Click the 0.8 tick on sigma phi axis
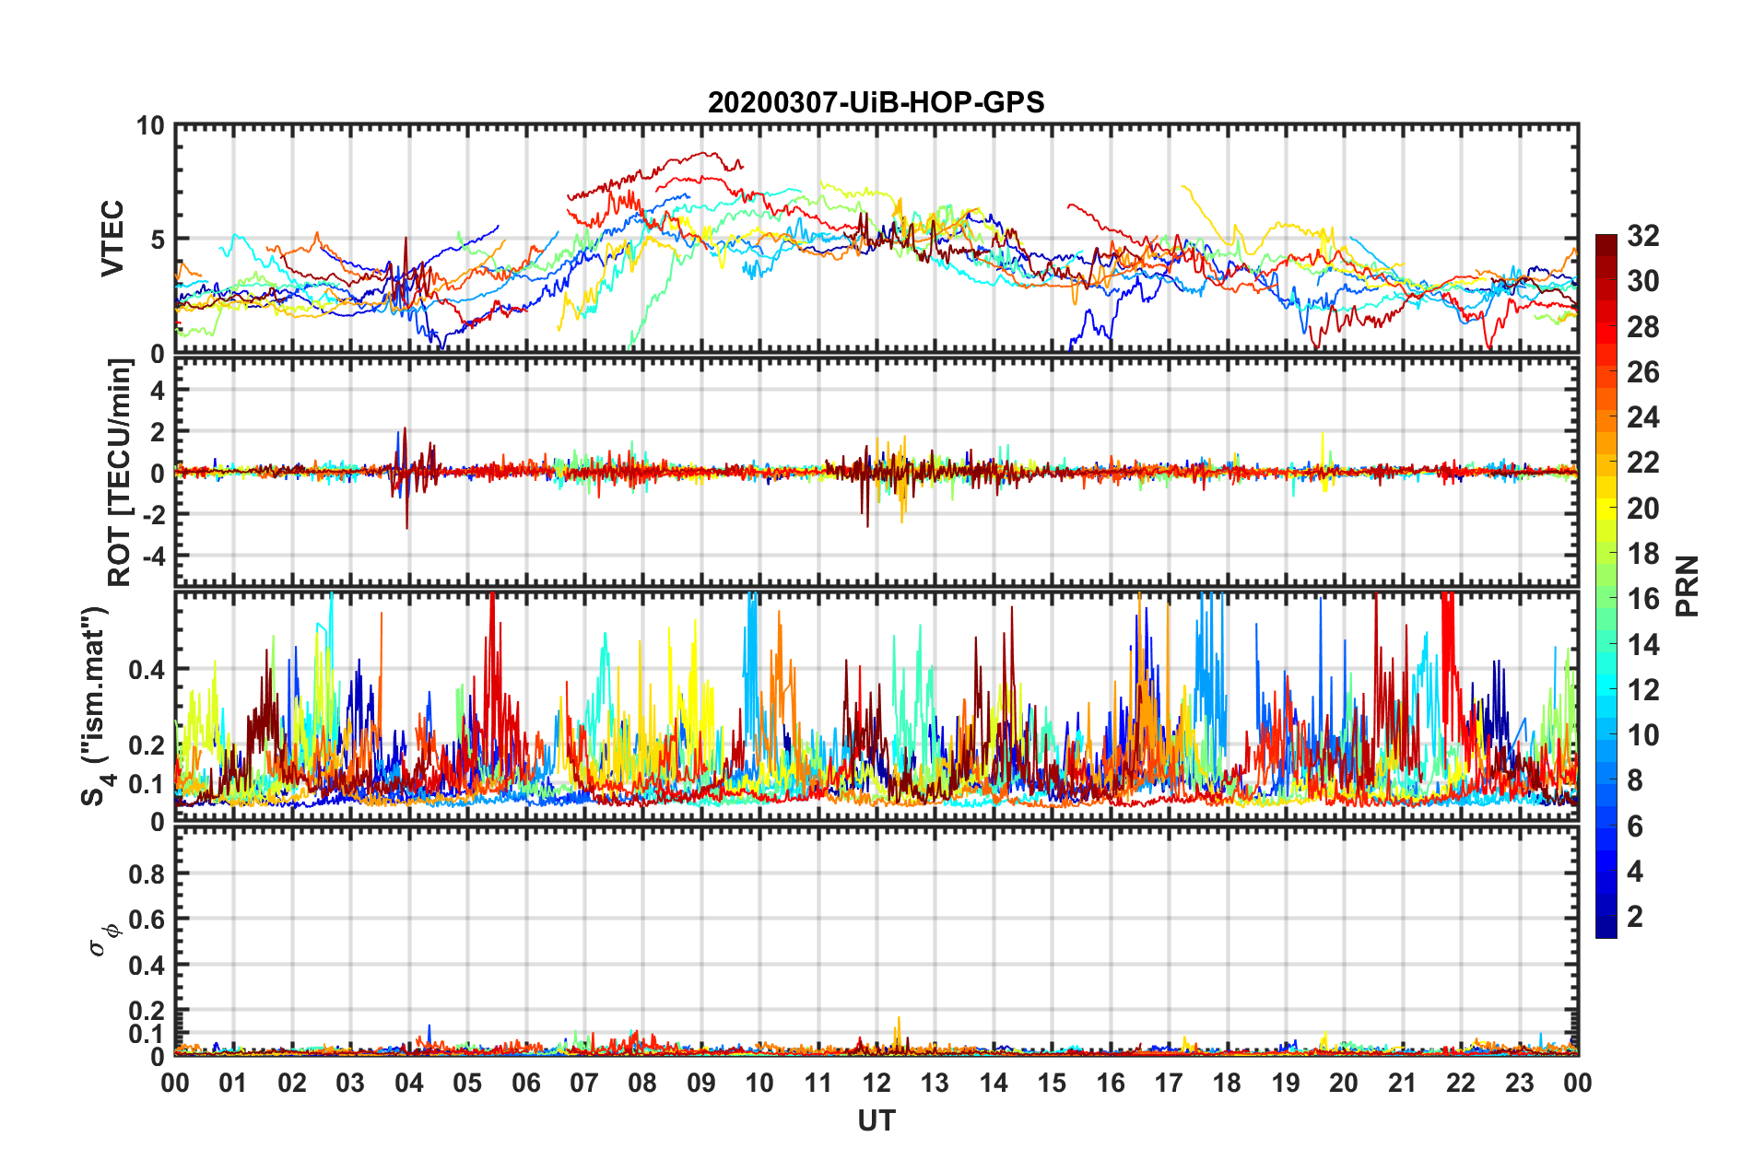 (x=147, y=873)
